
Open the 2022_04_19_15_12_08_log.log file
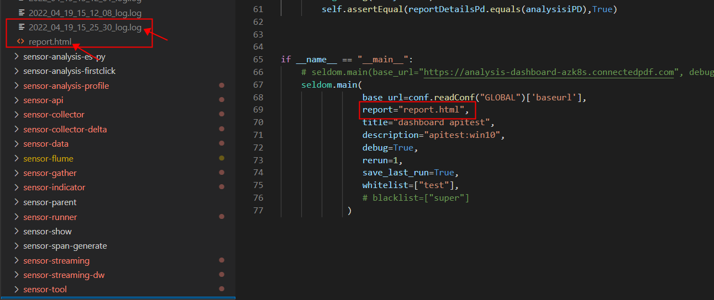click(85, 12)
